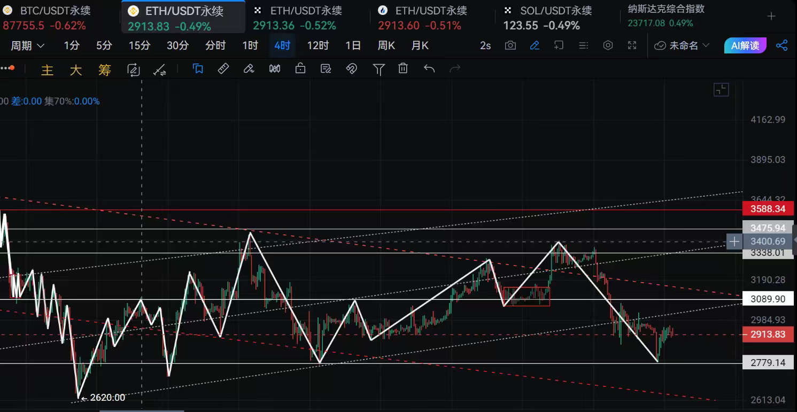
Task: Select the 1日 timeframe
Action: pyautogui.click(x=353, y=45)
